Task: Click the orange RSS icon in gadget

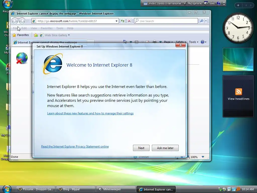Action: (x=238, y=91)
